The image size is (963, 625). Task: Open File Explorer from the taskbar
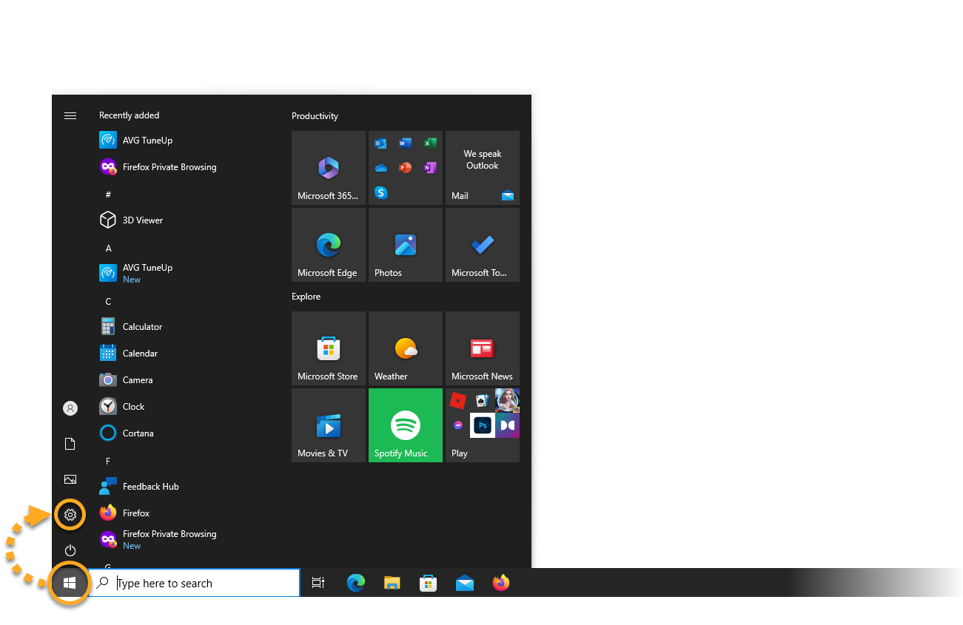[x=392, y=583]
